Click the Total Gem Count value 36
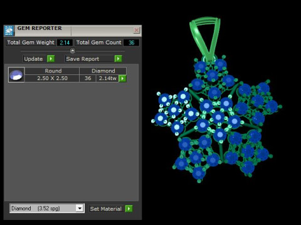Screen dimensions: 301x225 131,42
